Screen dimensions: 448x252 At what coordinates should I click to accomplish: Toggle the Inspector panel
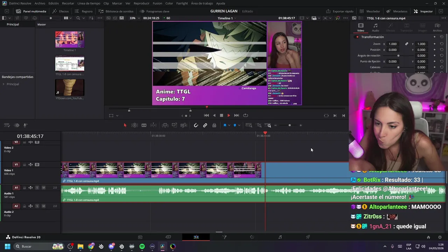point(423,11)
